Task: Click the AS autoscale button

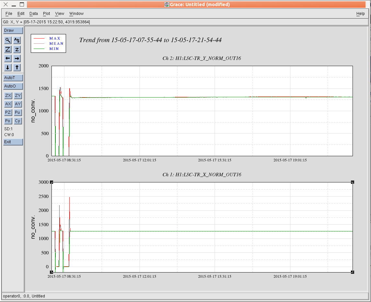Action: tap(17, 40)
